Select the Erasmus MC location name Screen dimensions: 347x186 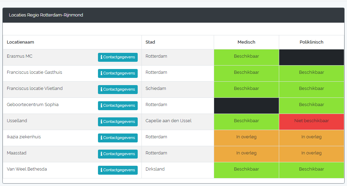click(x=20, y=56)
